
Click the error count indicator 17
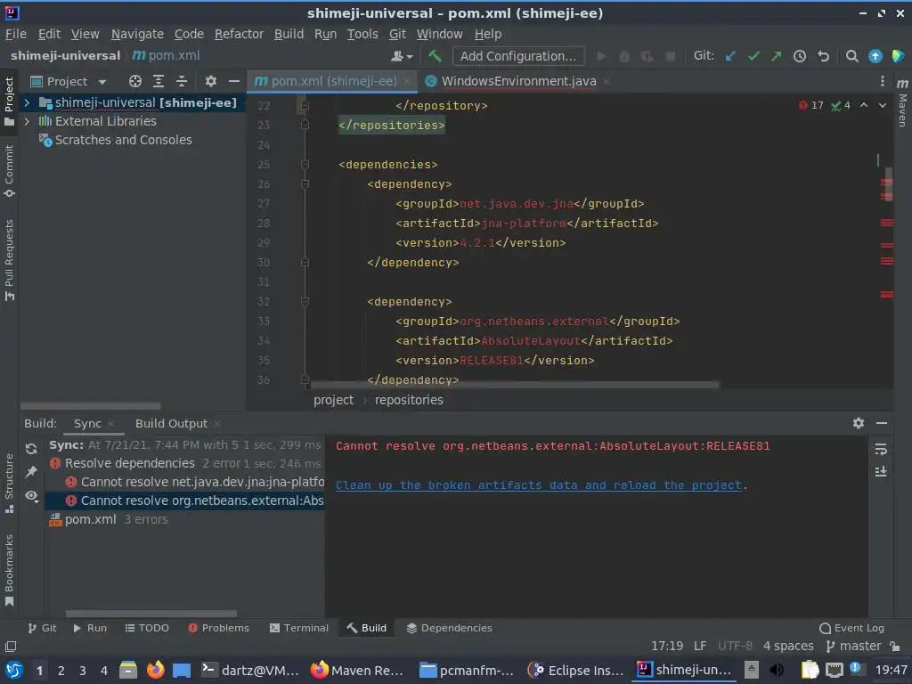pyautogui.click(x=811, y=105)
